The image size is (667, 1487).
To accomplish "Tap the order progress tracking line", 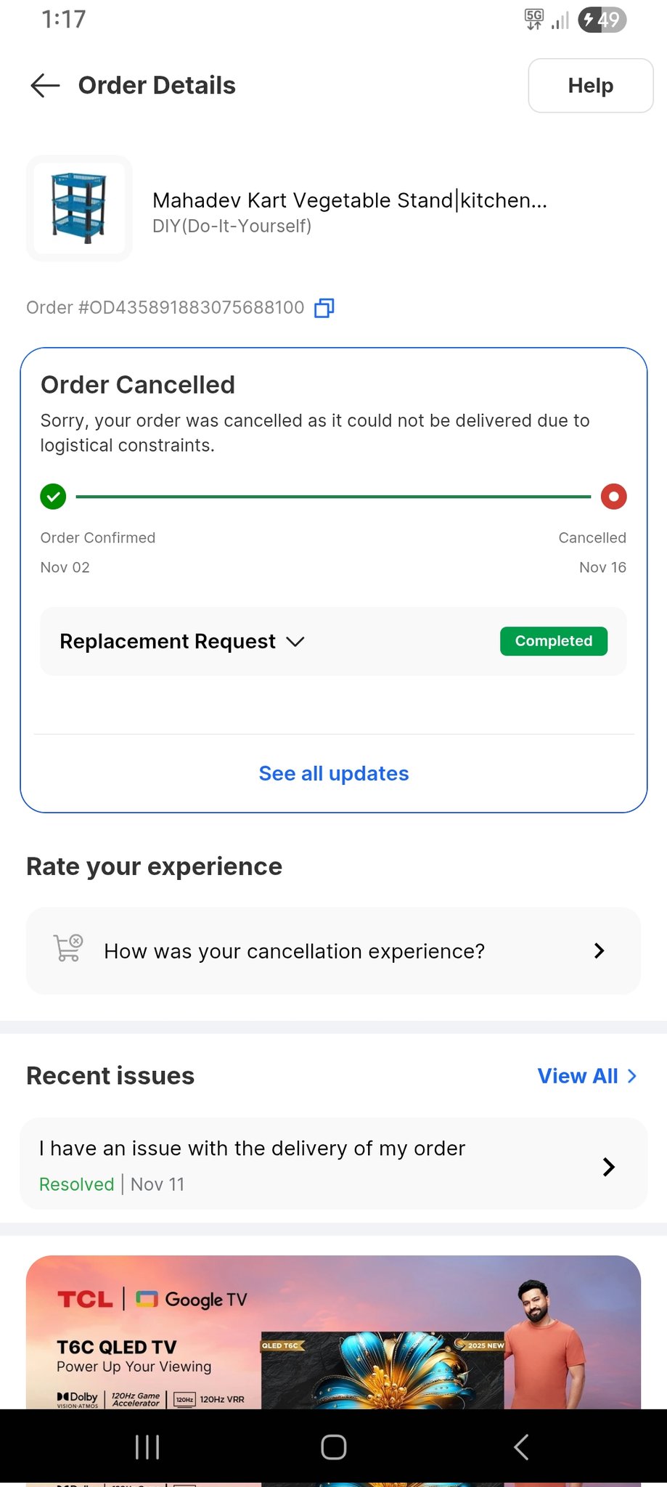I will tap(333, 497).
